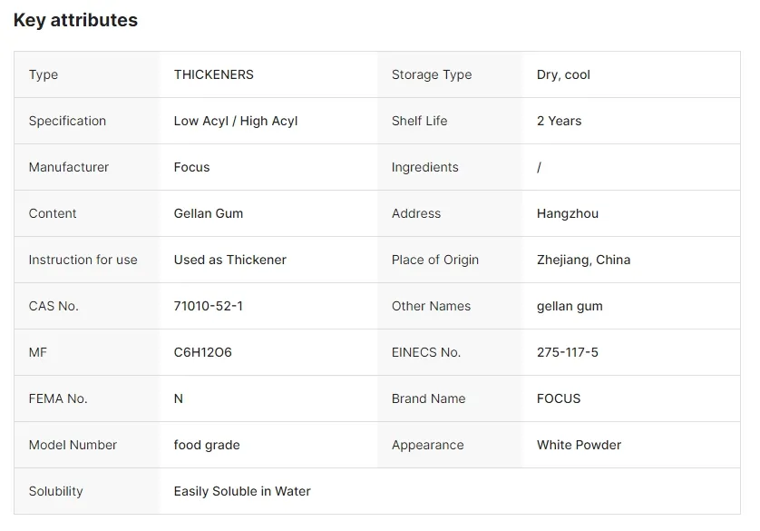The height and width of the screenshot is (531, 760).
Task: Click the Gellan Gum content value
Action: pos(209,213)
